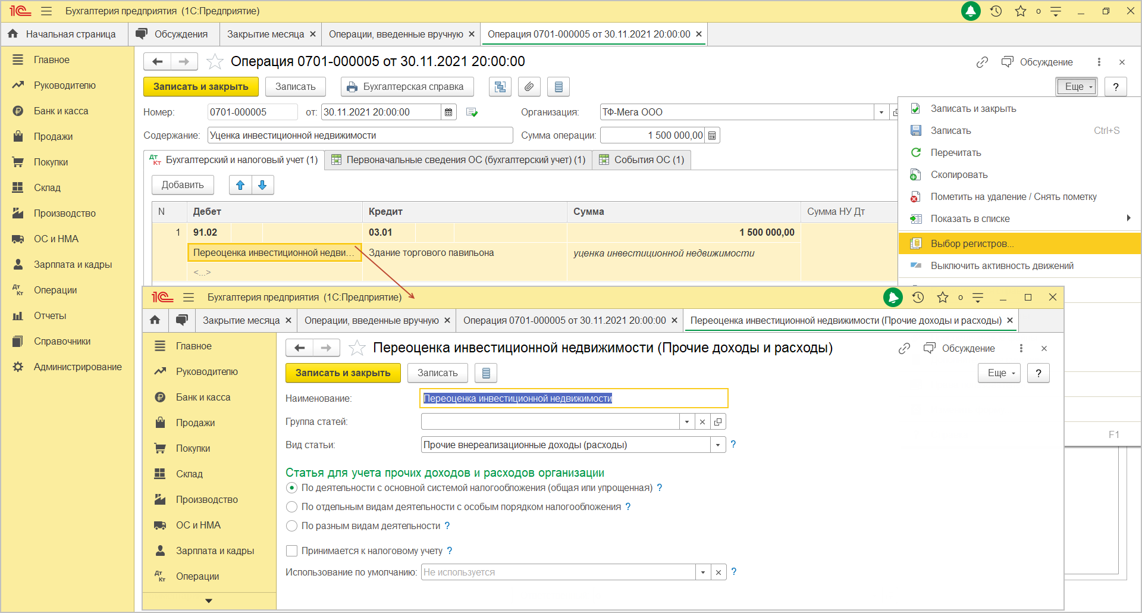
Task: Switch to События ОС (1) tab
Action: tap(642, 160)
